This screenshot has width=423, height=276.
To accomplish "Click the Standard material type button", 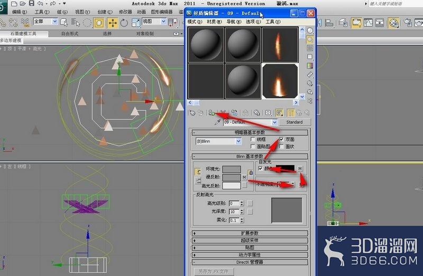I will point(295,122).
